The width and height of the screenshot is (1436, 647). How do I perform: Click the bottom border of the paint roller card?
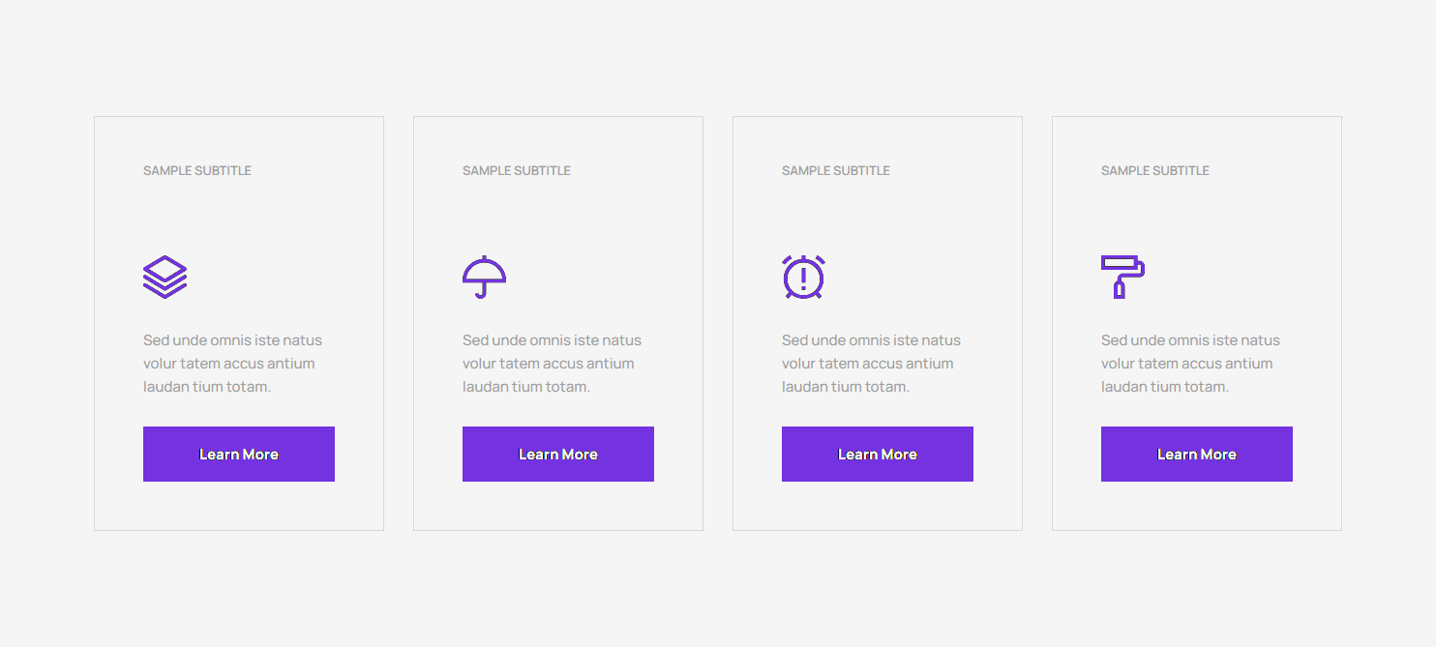[x=1197, y=530]
